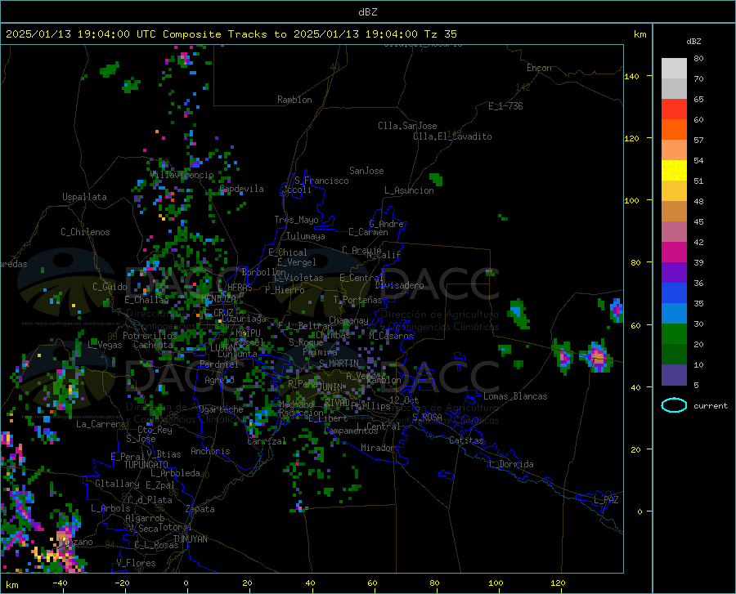
Task: Click the '140' km mark on vertical axis
Action: tap(631, 77)
